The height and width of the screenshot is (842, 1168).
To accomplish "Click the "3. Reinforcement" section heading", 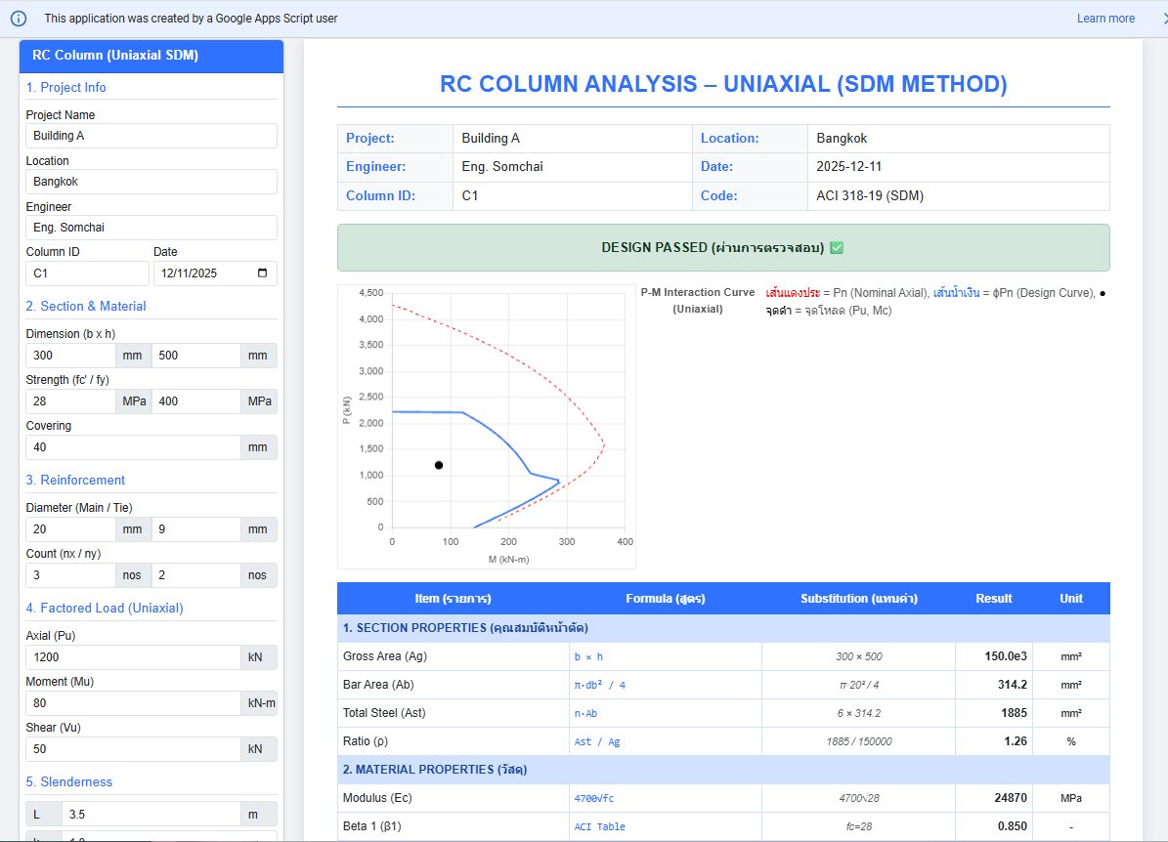I will 75,481.
